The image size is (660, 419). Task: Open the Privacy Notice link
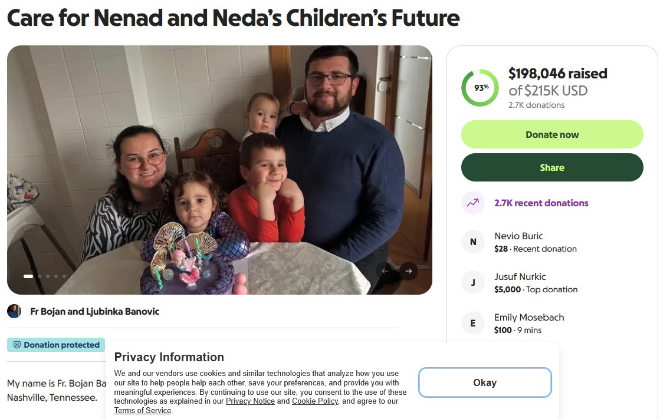[x=250, y=401]
